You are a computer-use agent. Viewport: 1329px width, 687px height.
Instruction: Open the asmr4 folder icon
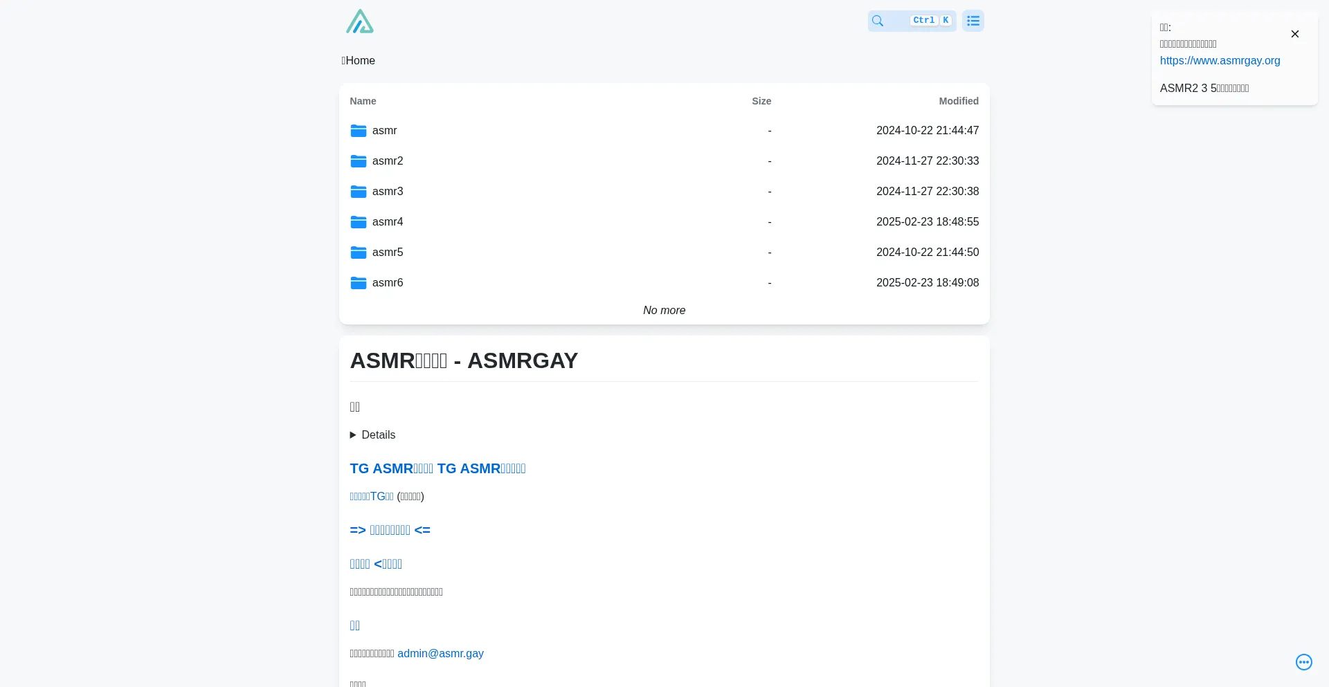[358, 222]
